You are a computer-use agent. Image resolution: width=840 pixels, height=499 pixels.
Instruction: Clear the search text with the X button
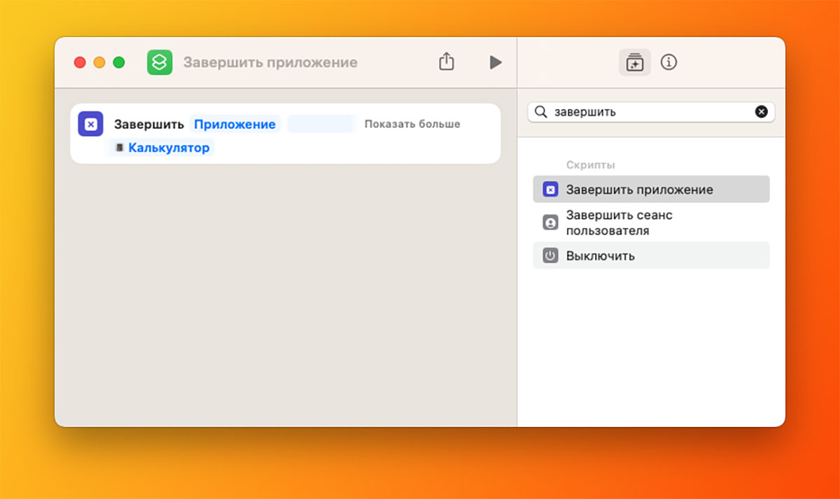(x=761, y=112)
